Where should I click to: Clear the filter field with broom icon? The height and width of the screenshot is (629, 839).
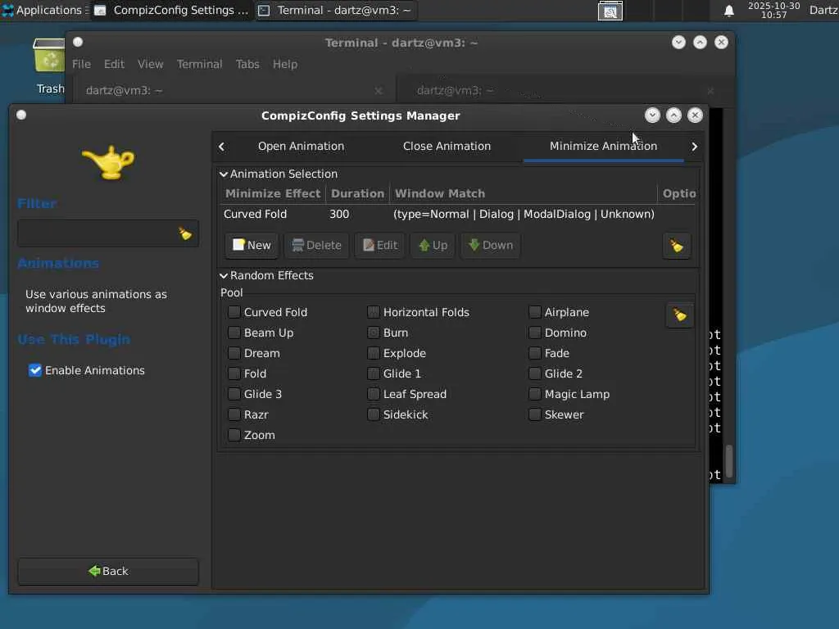coord(185,233)
